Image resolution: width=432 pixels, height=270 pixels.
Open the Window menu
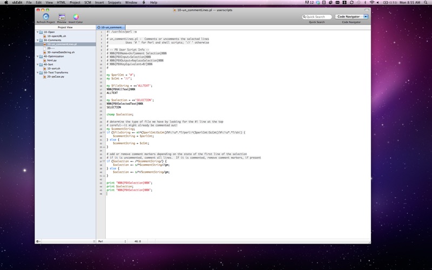tap(131, 3)
